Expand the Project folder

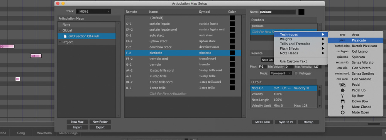coord(60,42)
